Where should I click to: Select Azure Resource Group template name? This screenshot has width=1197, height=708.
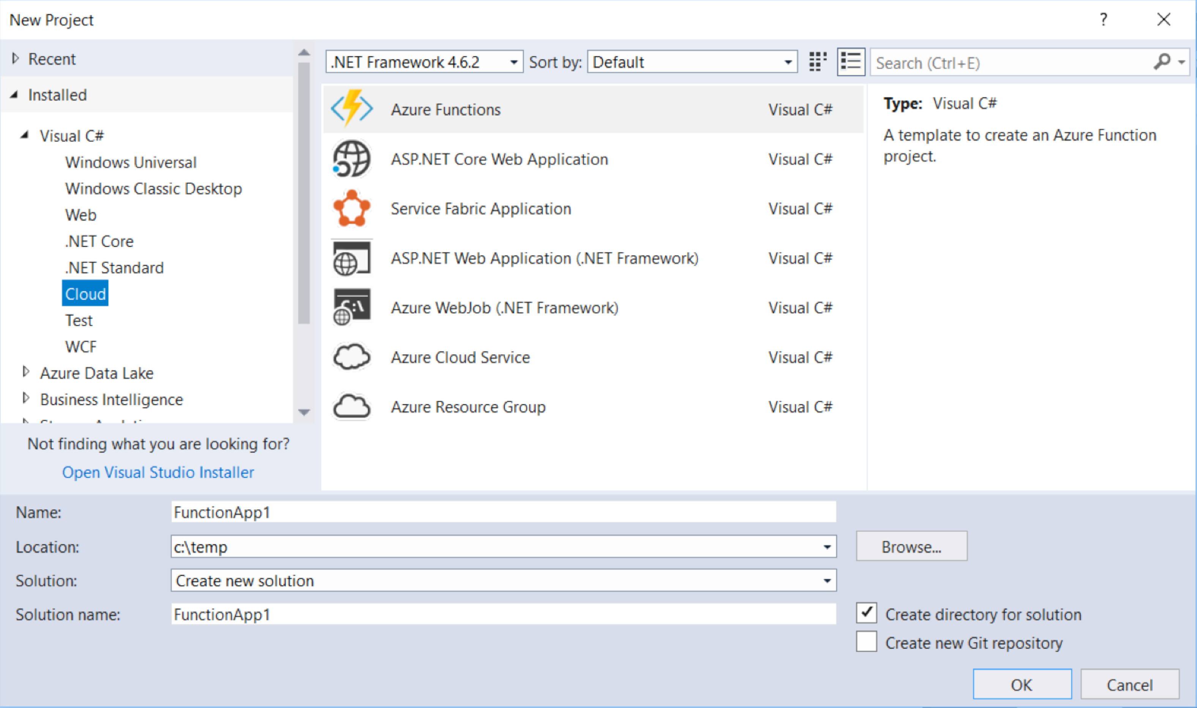pos(468,407)
